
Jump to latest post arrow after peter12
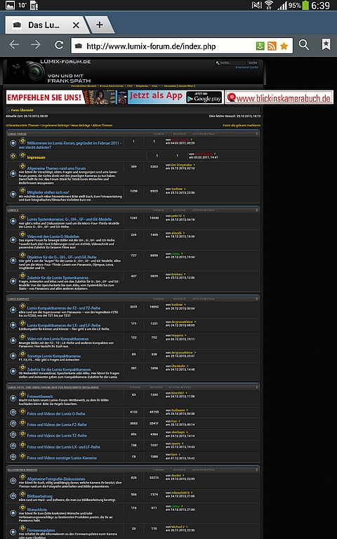pos(184,216)
